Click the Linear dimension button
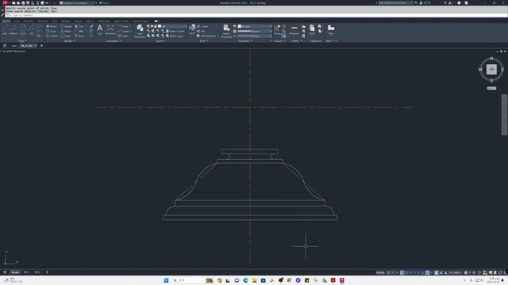 [x=124, y=26]
